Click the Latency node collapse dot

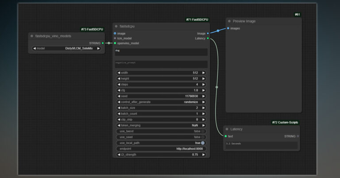tap(227, 129)
